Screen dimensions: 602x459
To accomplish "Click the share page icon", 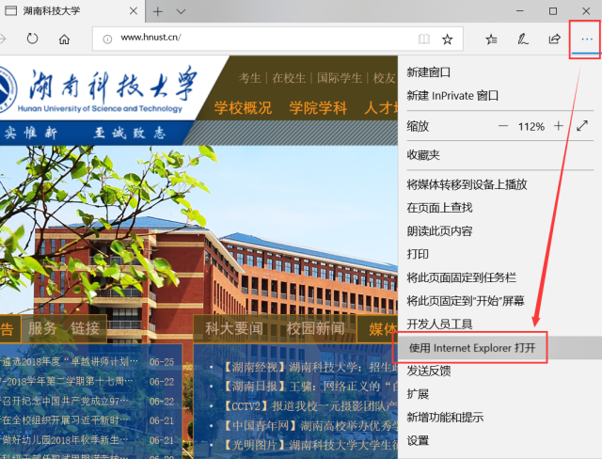I will (555, 40).
